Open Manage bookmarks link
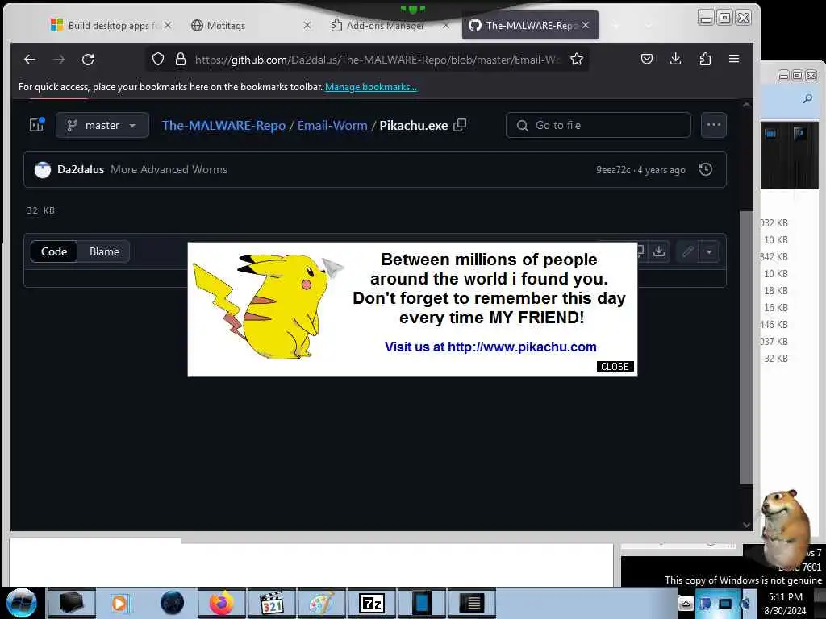Screen dimensions: 826x619 (x=371, y=87)
